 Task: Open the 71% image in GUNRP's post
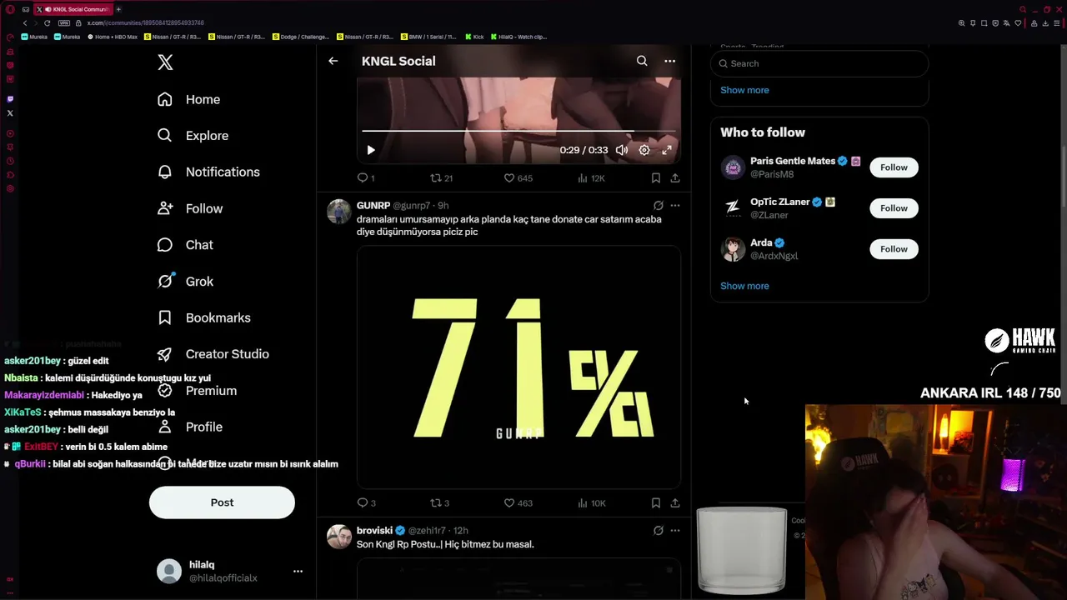518,367
